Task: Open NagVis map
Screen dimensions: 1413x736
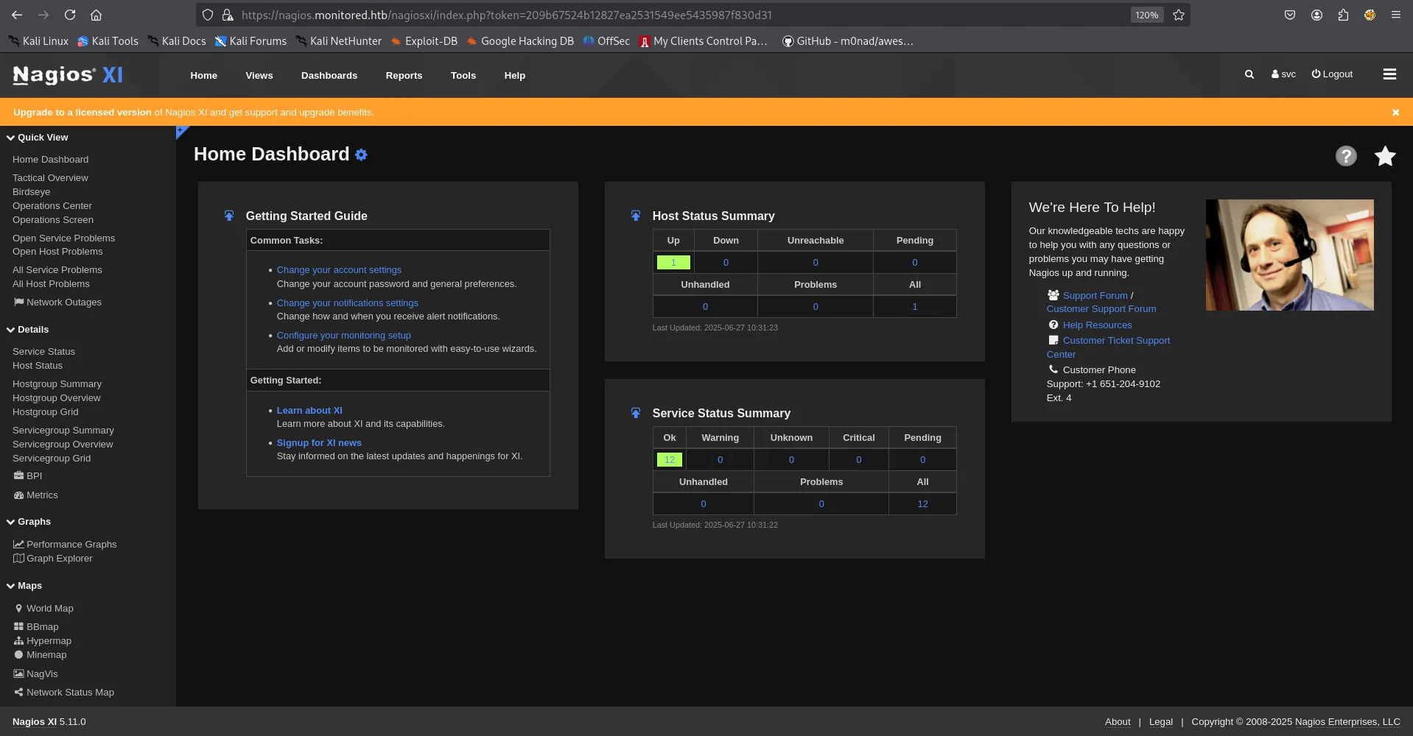Action: [x=35, y=674]
